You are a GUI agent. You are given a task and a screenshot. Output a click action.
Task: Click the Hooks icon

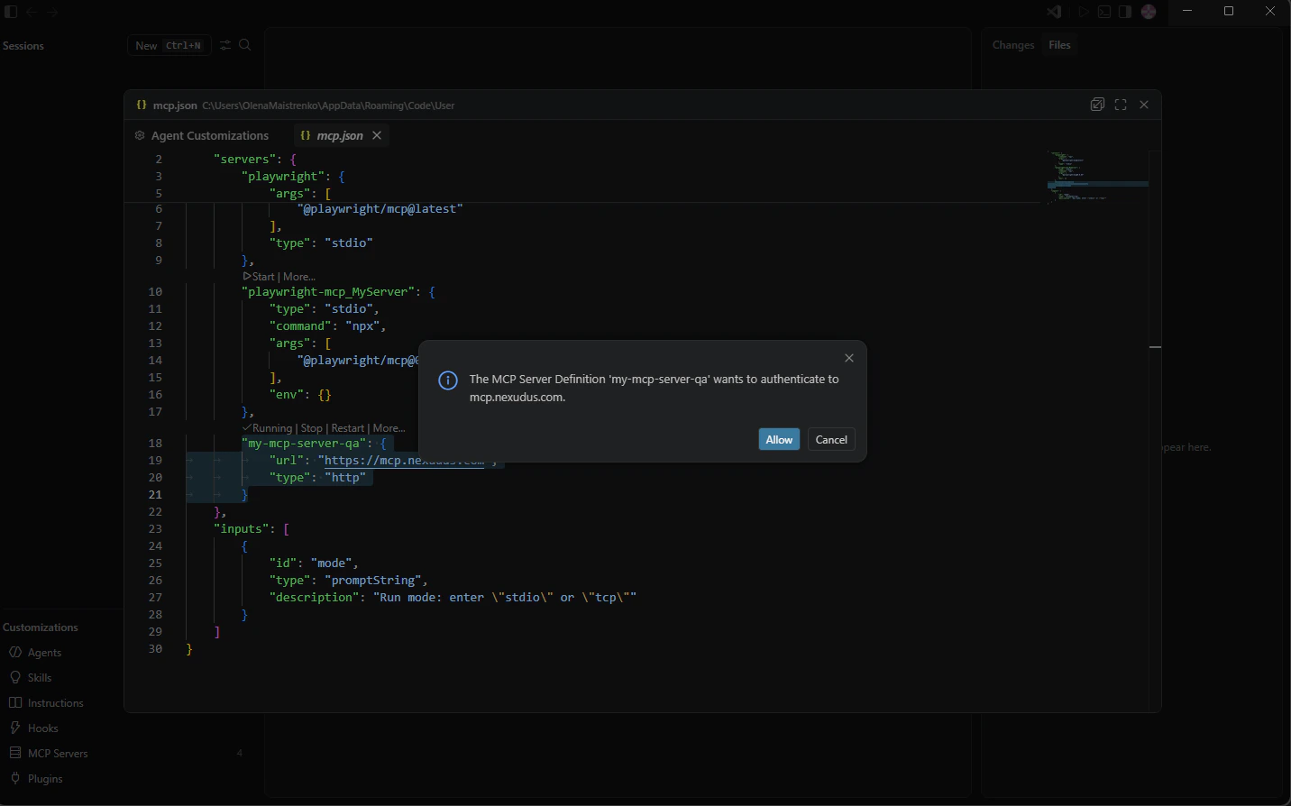(x=15, y=728)
